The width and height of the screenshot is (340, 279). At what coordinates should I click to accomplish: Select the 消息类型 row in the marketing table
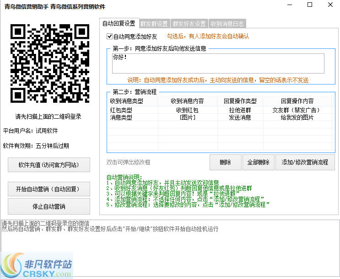coord(220,117)
